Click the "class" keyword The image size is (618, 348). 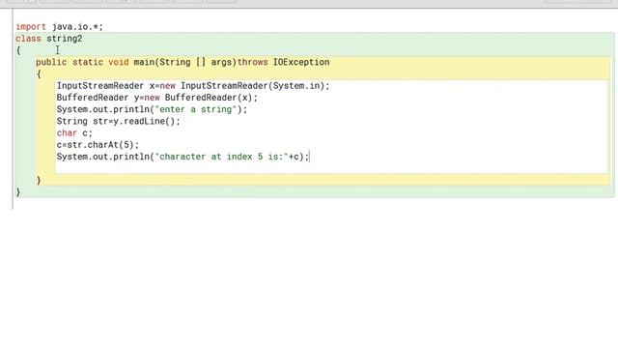(x=28, y=39)
